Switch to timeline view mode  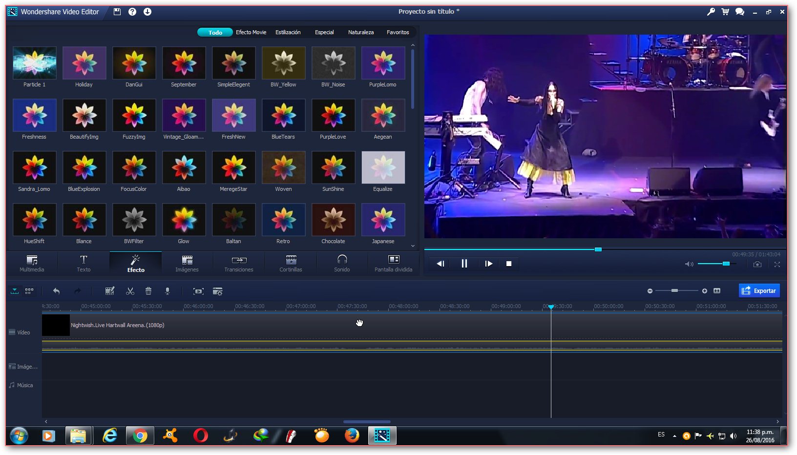[x=15, y=291]
